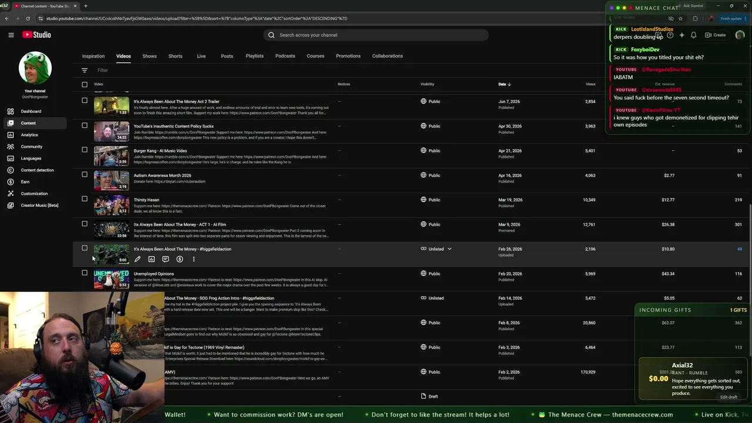The image size is (752, 423).
Task: Select #higgsfieldaction video checkbox
Action: click(85, 248)
